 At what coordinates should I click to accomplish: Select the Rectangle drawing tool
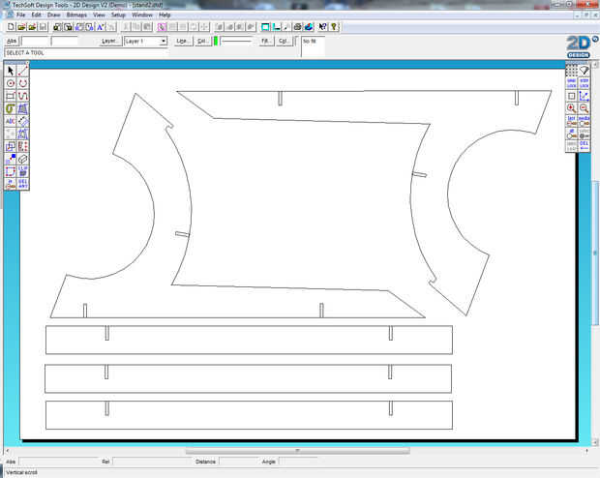11,96
